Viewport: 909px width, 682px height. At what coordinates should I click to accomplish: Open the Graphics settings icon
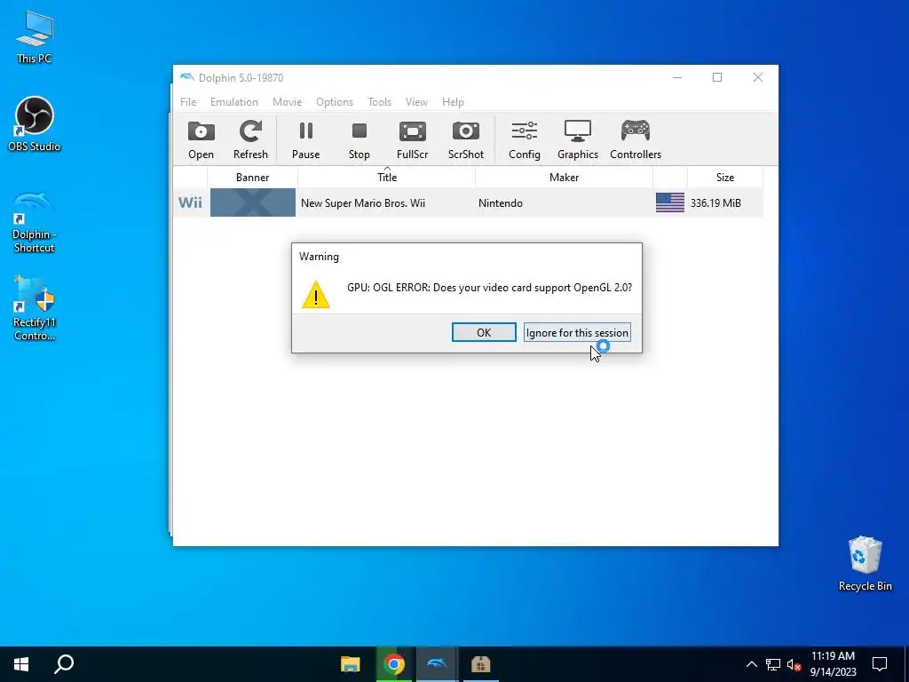(577, 139)
